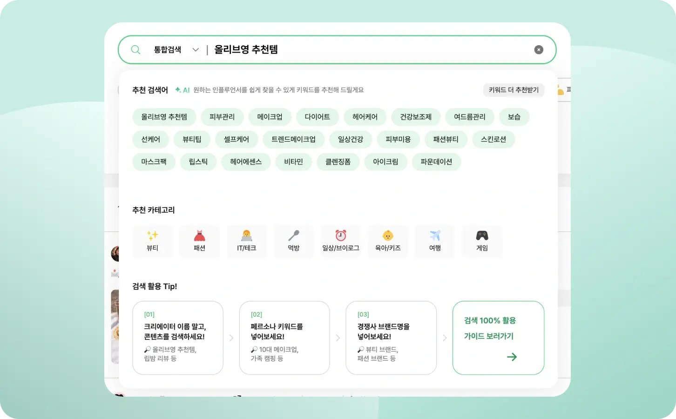Click the 검색 100% 활용 가이드 보러가기 card
This screenshot has width=676, height=419.
[498, 338]
